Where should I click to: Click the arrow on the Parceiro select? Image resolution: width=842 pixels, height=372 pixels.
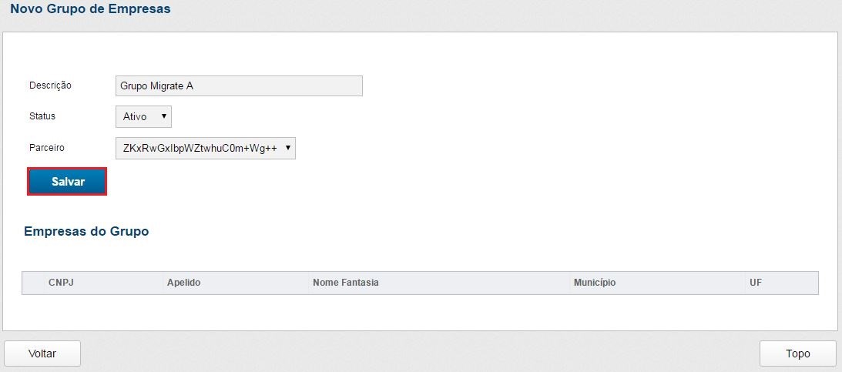coord(288,148)
